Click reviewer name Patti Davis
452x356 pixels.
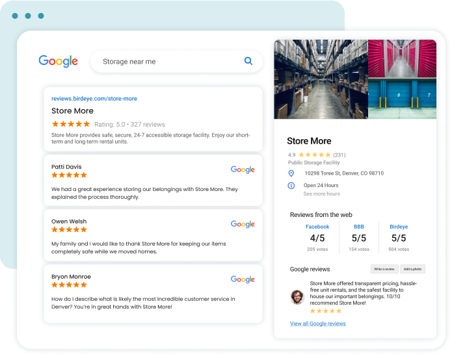tap(66, 167)
